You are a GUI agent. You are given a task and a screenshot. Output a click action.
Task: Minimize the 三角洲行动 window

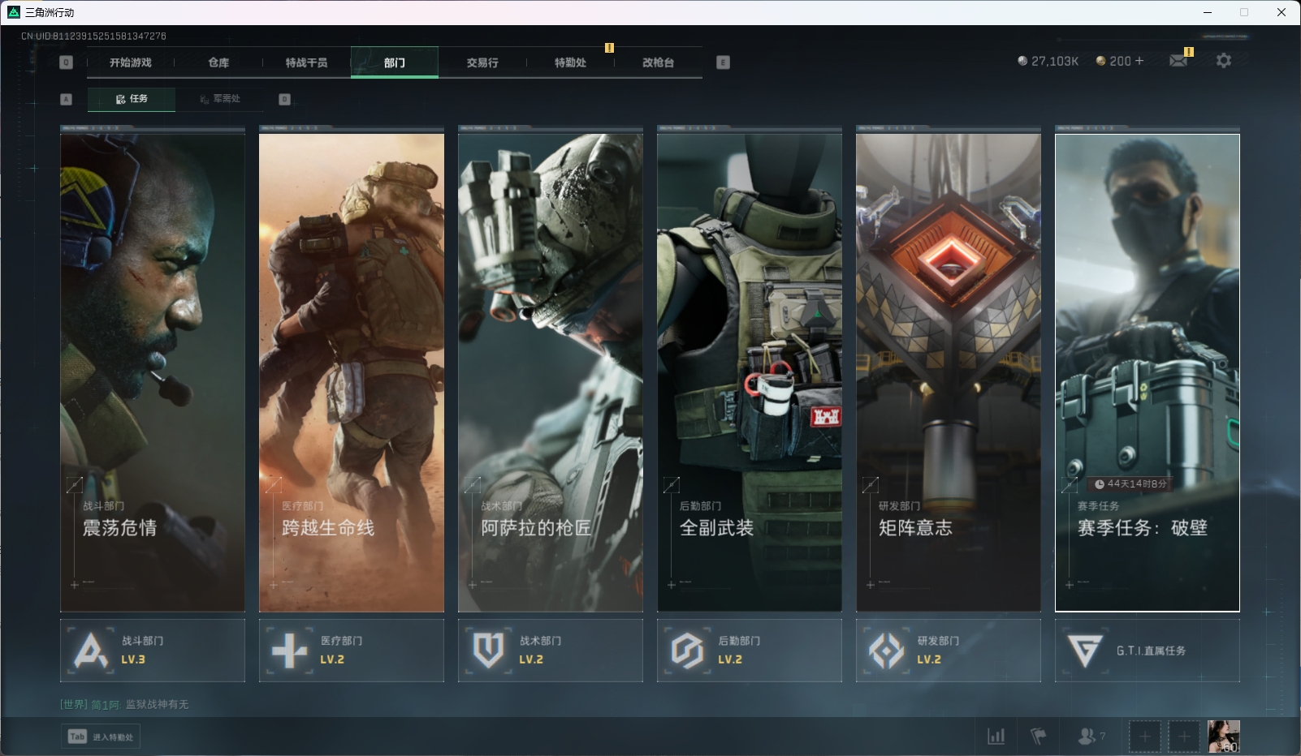[x=1208, y=12]
